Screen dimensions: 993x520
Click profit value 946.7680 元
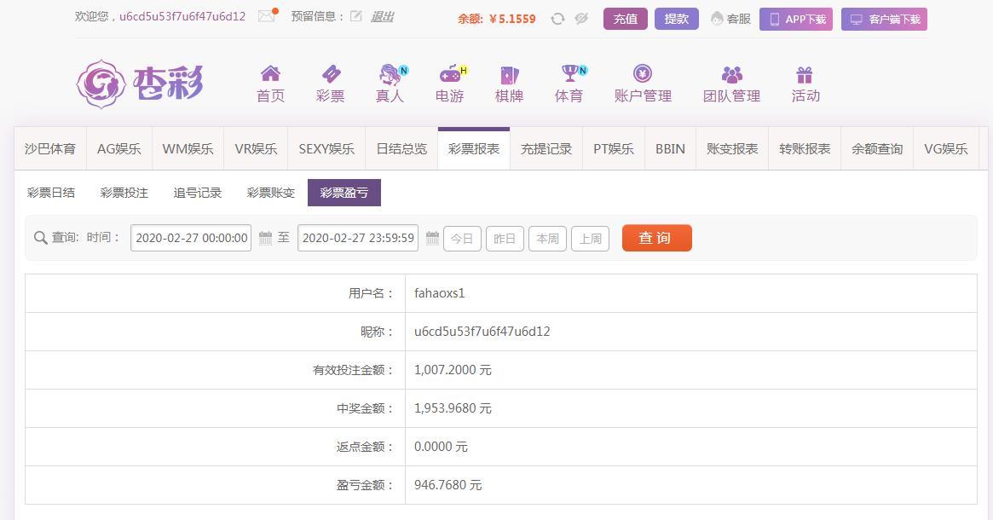(447, 485)
